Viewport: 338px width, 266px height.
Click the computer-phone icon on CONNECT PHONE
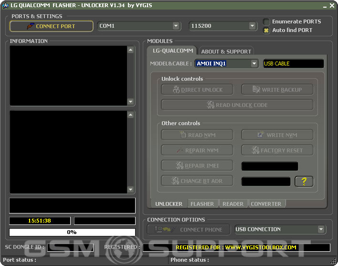coord(165,229)
